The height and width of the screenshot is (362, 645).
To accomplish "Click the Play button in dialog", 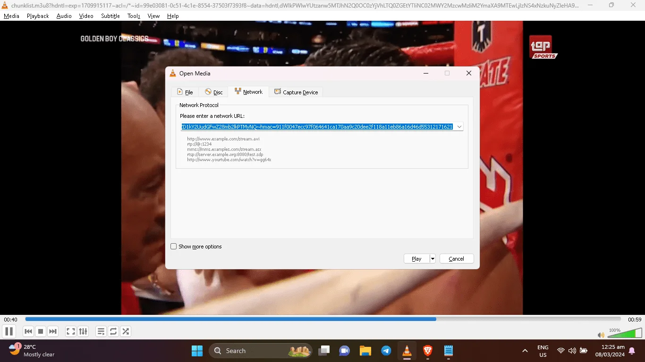I will click(x=416, y=258).
